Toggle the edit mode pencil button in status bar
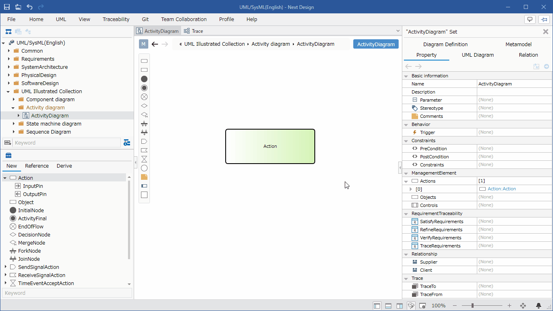The width and height of the screenshot is (553, 311). [x=411, y=306]
